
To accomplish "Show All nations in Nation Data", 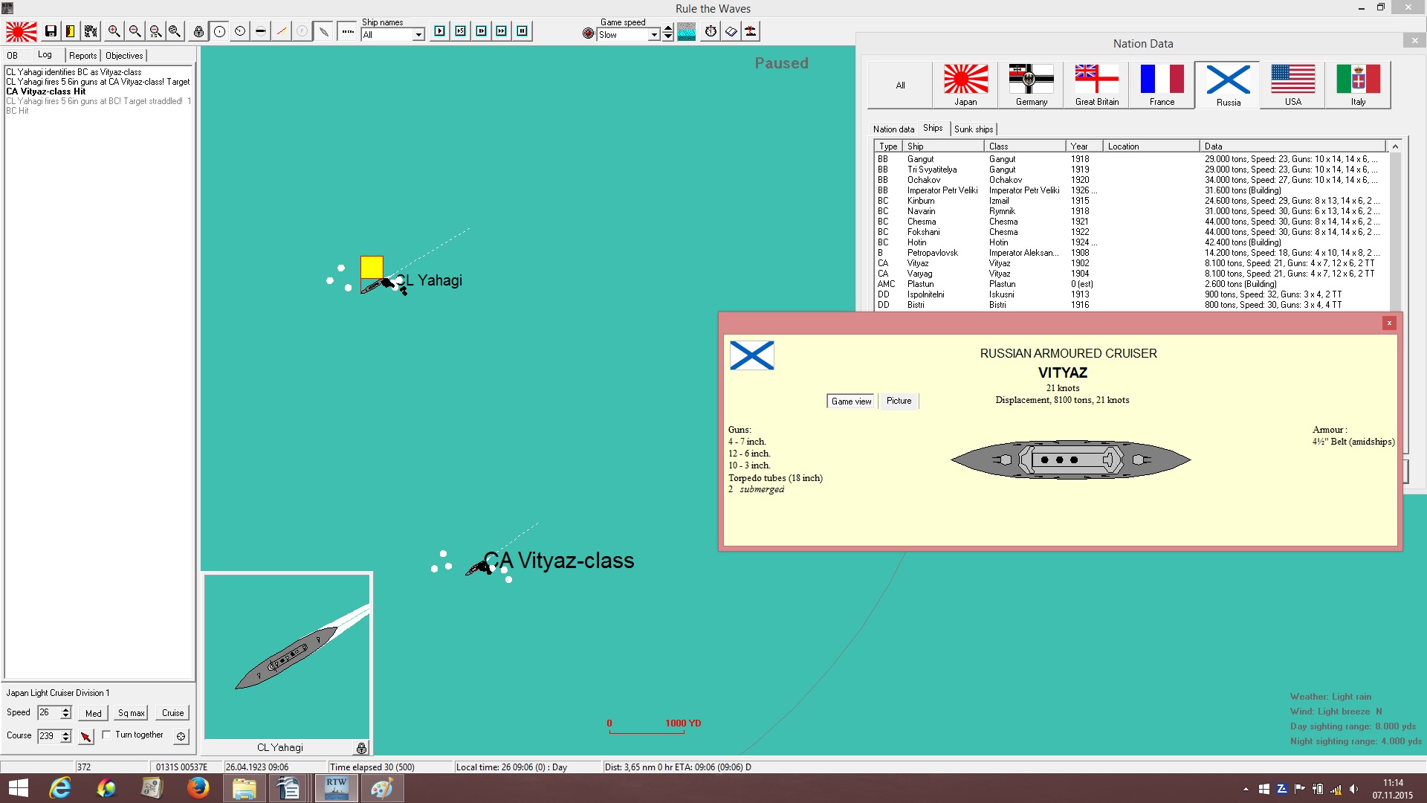I will 900,85.
